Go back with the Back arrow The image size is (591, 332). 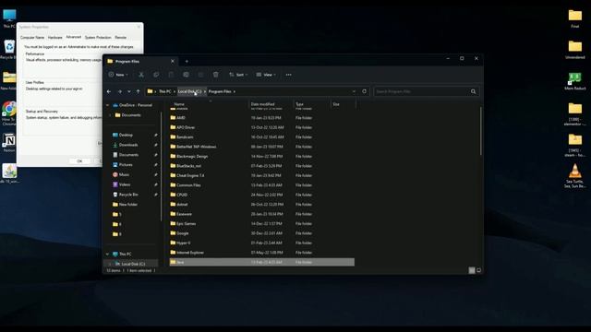tap(109, 91)
